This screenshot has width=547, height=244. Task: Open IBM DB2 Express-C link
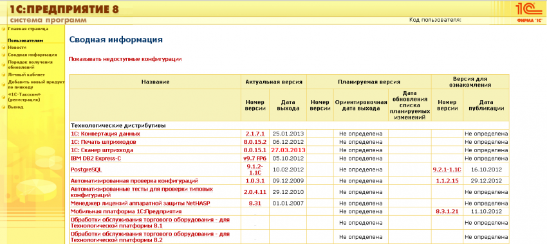pyautogui.click(x=96, y=159)
